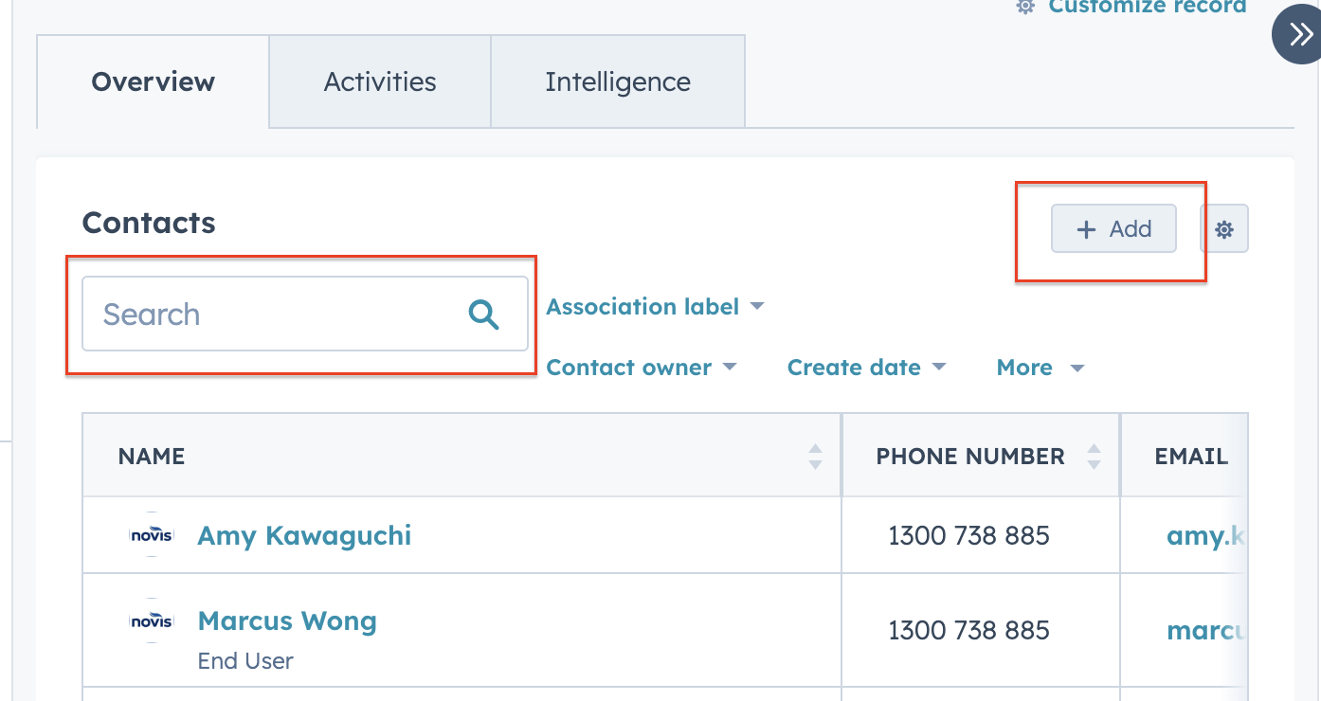Open the Create date filter dropdown
Image resolution: width=1321 pixels, height=701 pixels.
pyautogui.click(x=866, y=368)
